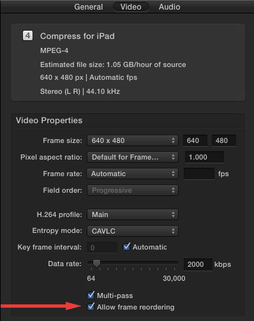Image resolution: width=254 pixels, height=321 pixels.
Task: Click the empty fps input field
Action: pos(199,174)
